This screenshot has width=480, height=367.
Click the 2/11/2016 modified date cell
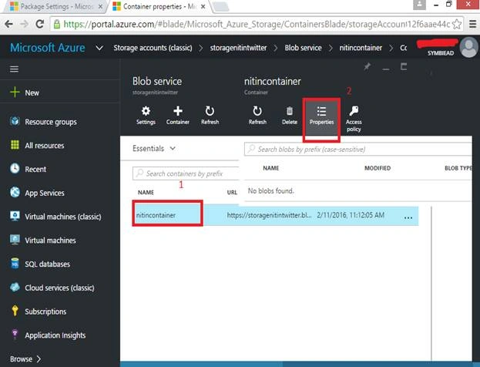click(x=351, y=215)
